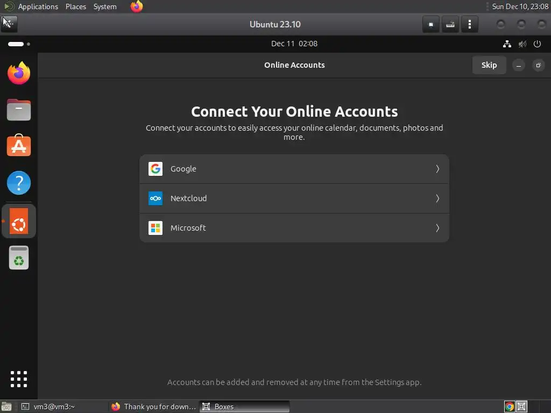Screen dimensions: 551x413
Task: Click Connect Your Online Accounts heading
Action: click(294, 112)
